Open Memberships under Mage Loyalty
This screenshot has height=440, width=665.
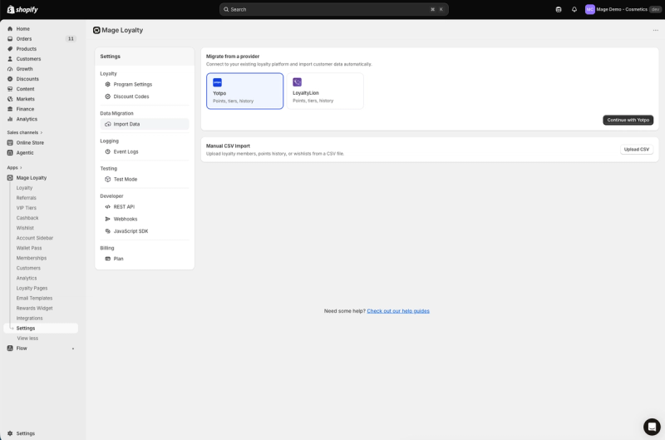[32, 259]
